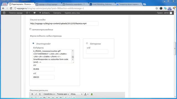177x99 pixels.
Task: Open the WordPress logo menu
Action: [x=4, y=13]
